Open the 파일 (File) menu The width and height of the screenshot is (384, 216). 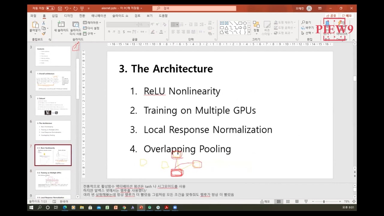(33, 16)
